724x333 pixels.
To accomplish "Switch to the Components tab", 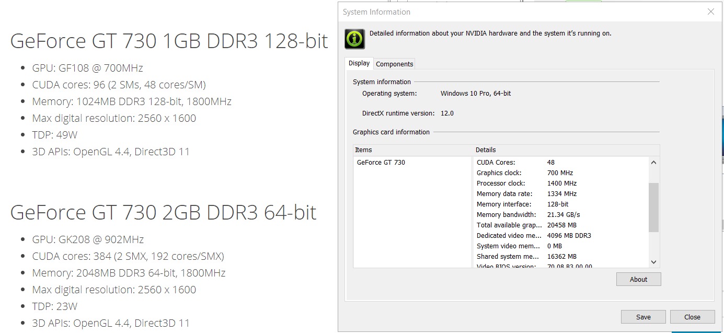I will click(x=394, y=63).
